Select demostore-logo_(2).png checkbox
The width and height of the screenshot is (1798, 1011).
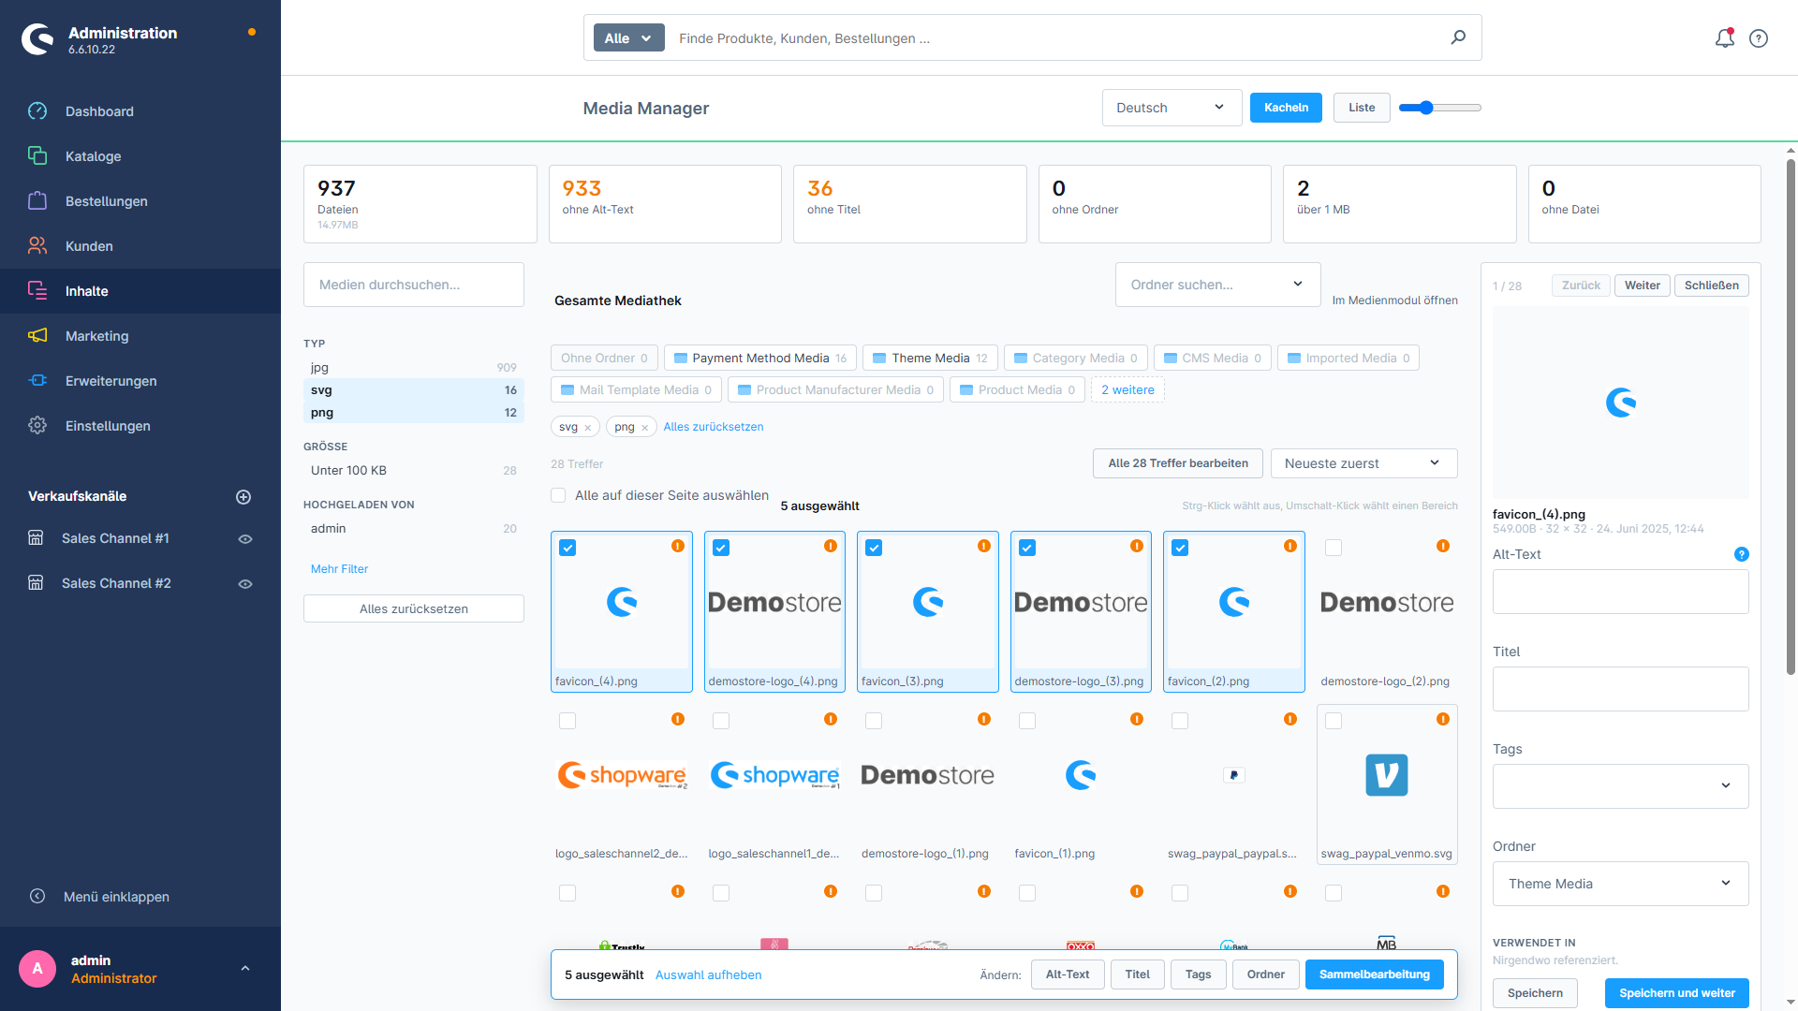click(1334, 548)
